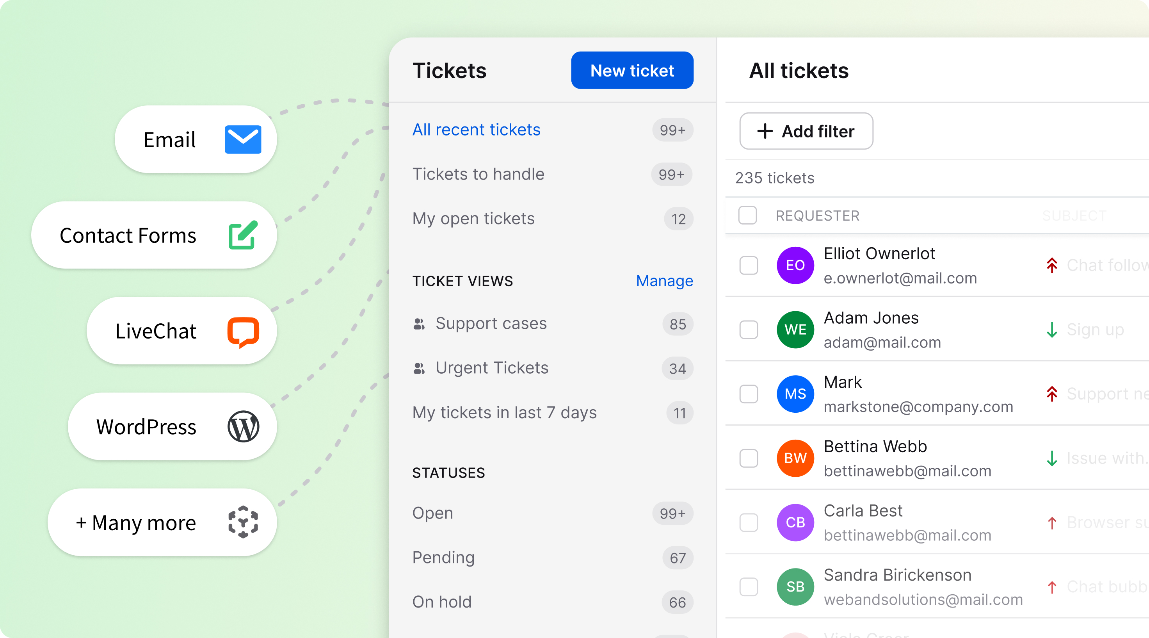Open the Add filter dropdown
The width and height of the screenshot is (1149, 638).
[x=806, y=131]
